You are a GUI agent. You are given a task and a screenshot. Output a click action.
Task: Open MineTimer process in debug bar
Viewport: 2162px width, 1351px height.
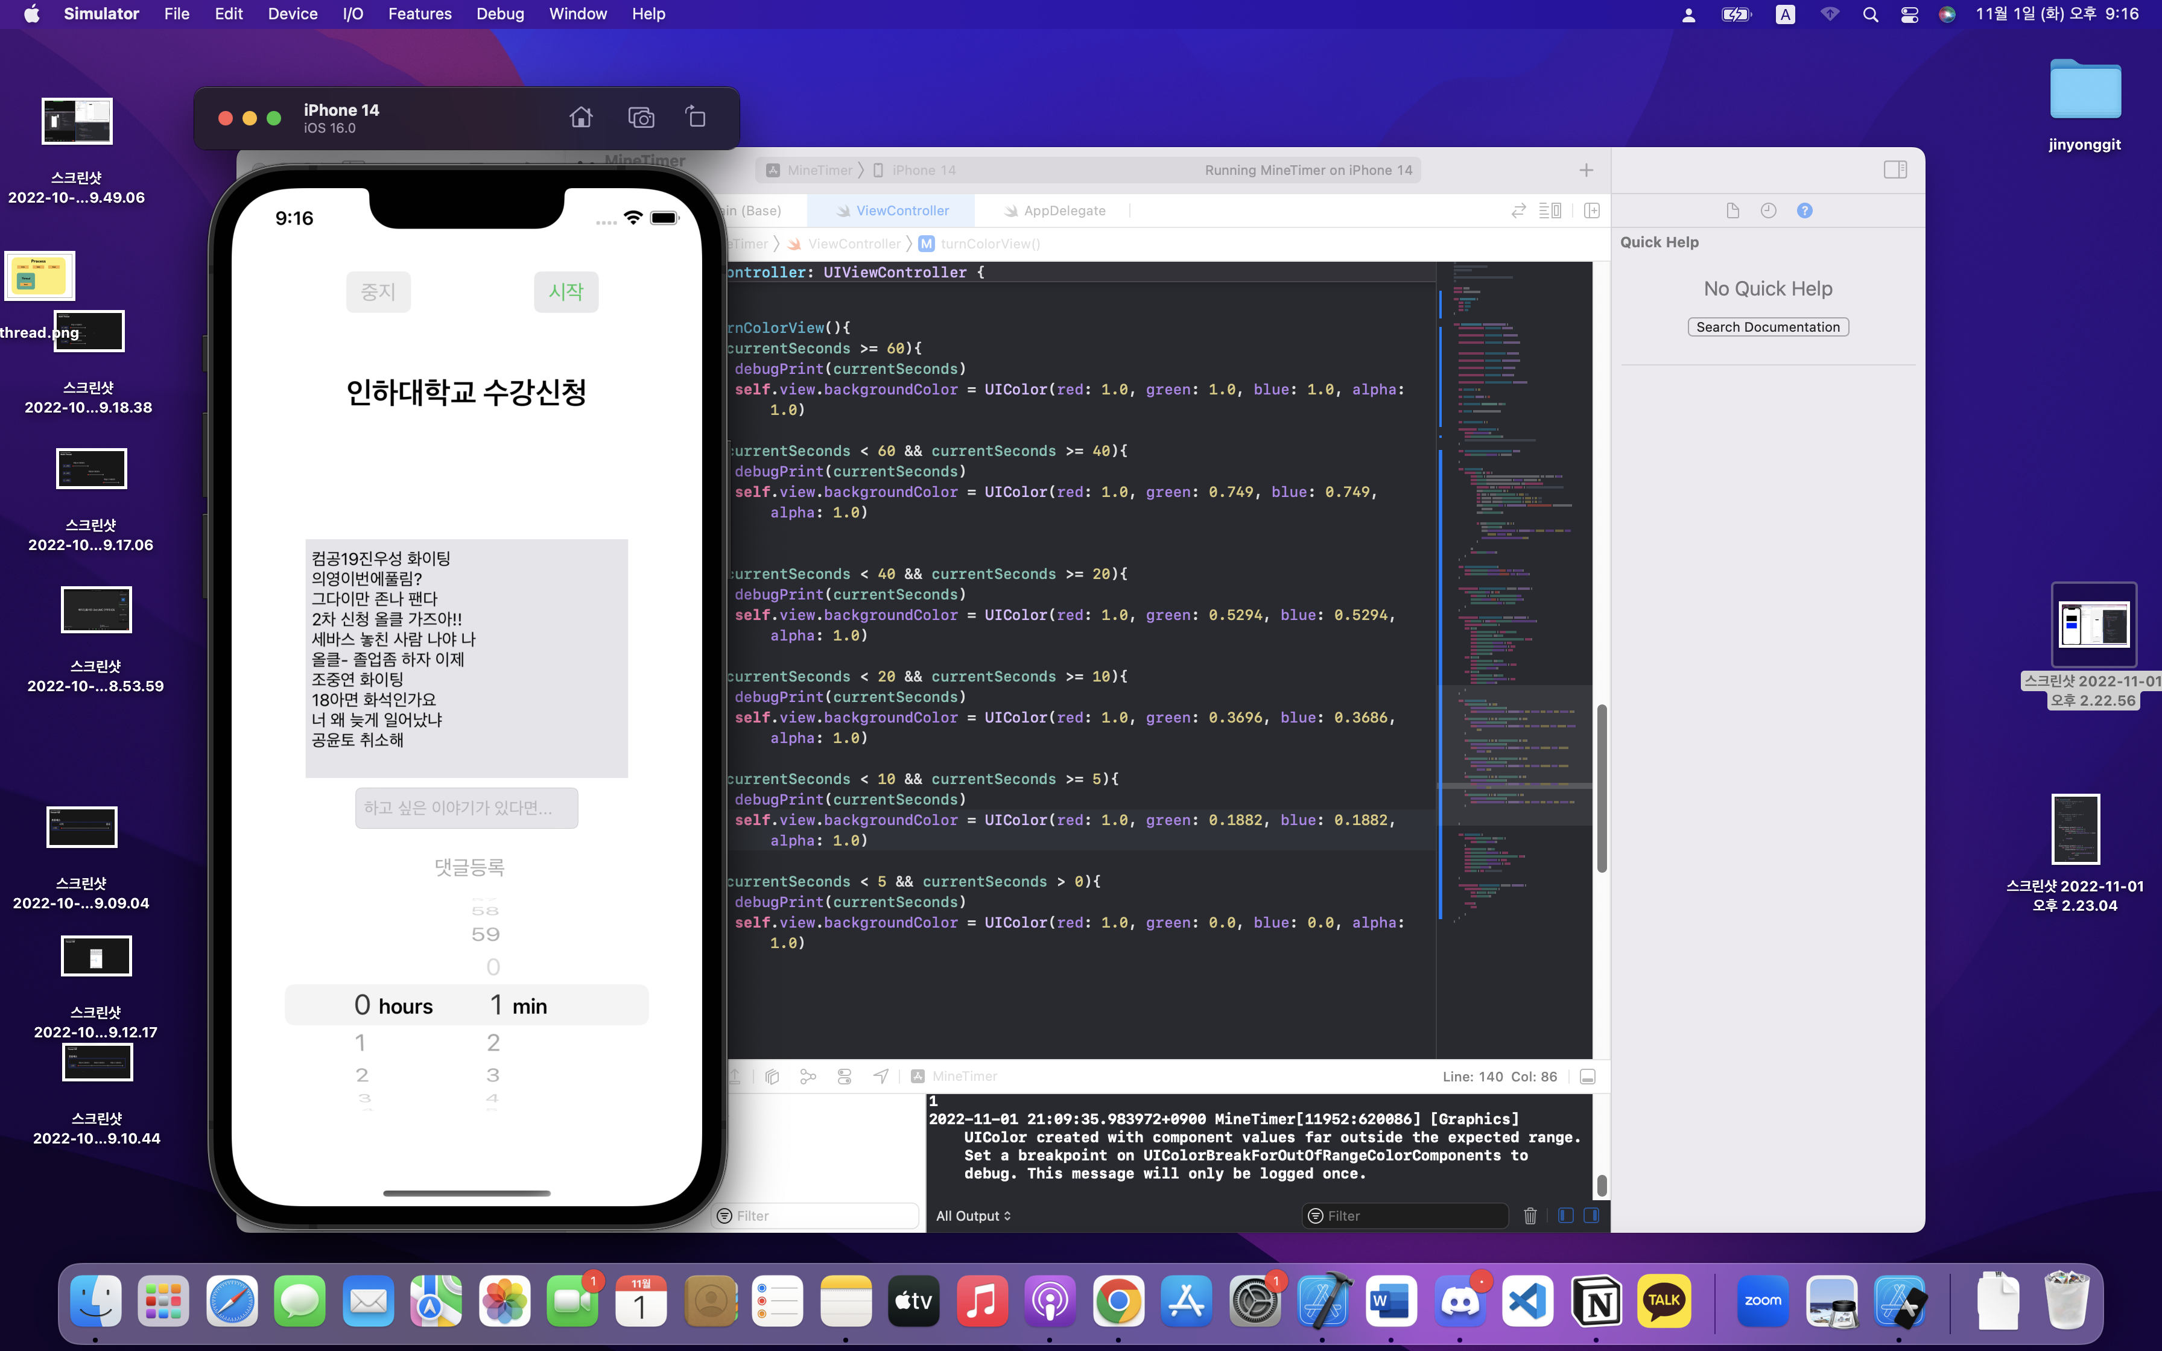click(x=954, y=1077)
